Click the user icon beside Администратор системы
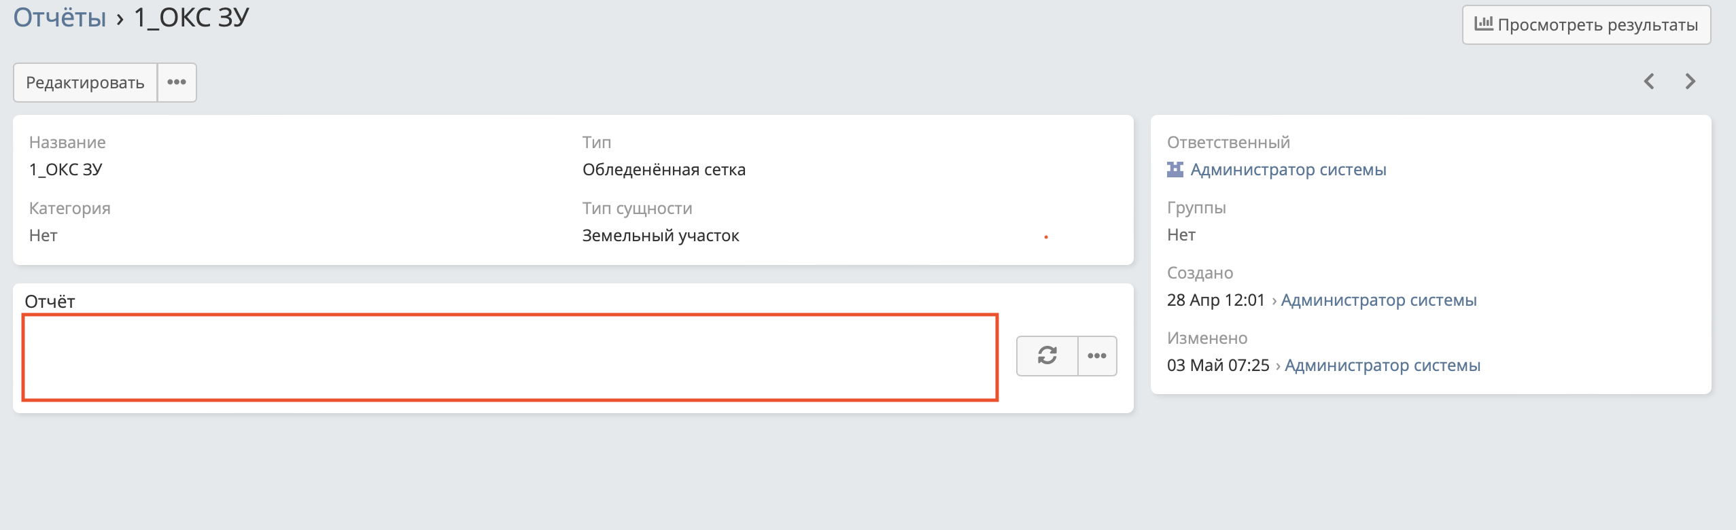This screenshot has height=530, width=1736. 1175,169
